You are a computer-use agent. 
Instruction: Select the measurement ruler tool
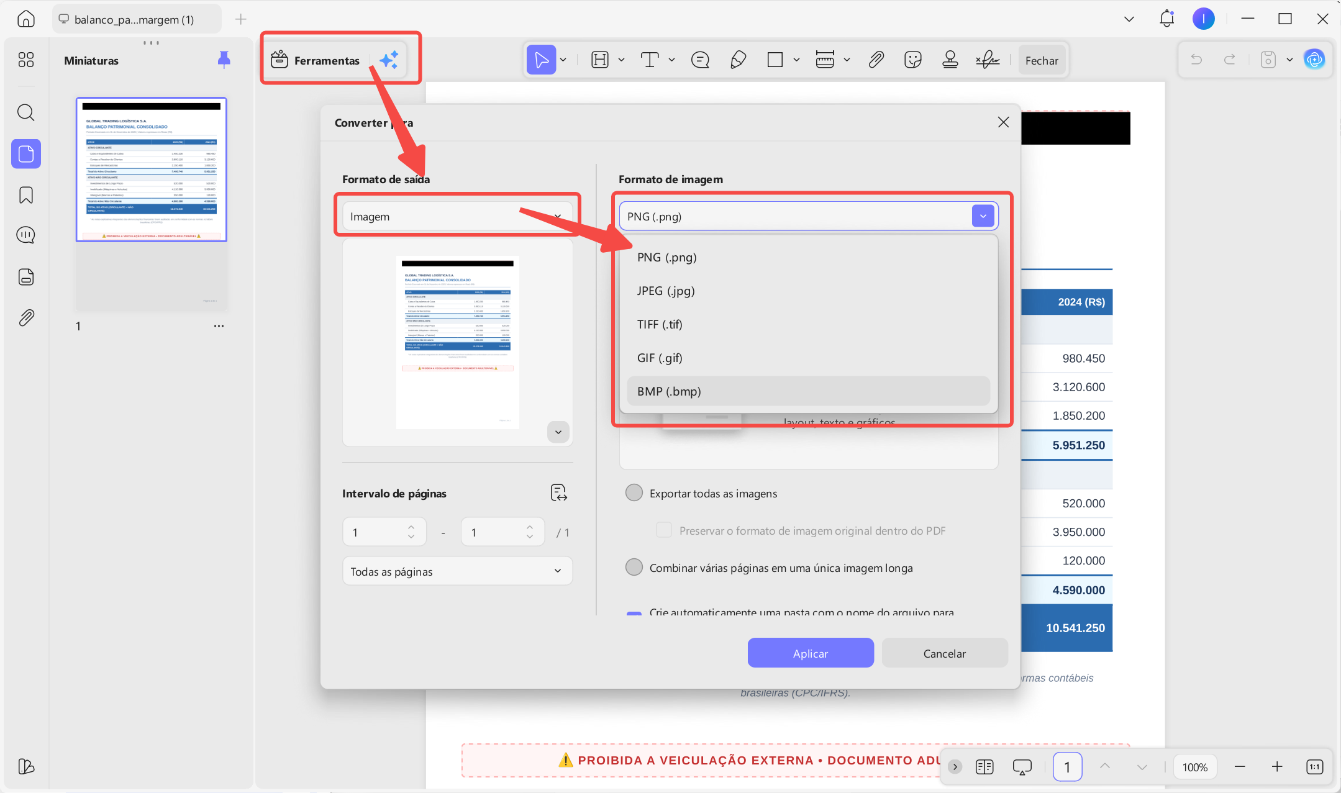[x=825, y=60]
